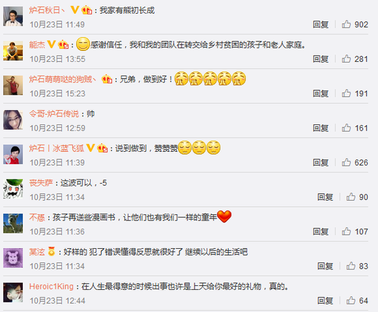Click thumbs-up on the 281-like comment

346,58
